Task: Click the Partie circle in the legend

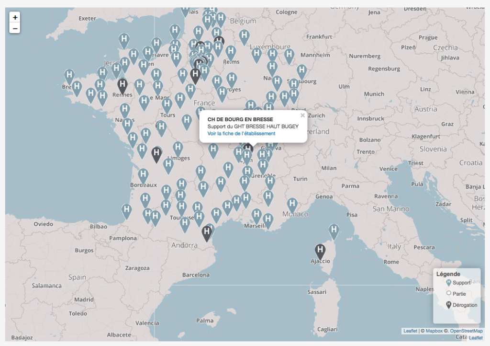Action: tap(448, 293)
